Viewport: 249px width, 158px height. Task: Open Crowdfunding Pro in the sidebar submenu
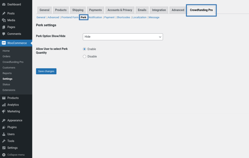coord(13,62)
